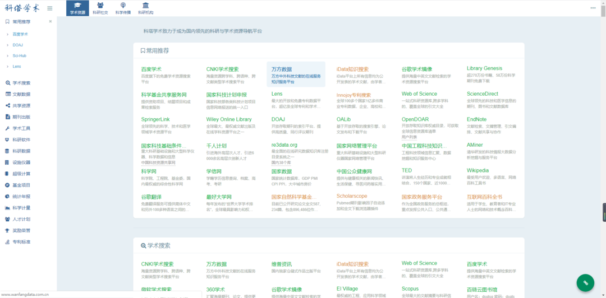Screen dimensions: 606x298
Task: Click the 科研数据 database icon in sidebar
Action: (x=8, y=151)
